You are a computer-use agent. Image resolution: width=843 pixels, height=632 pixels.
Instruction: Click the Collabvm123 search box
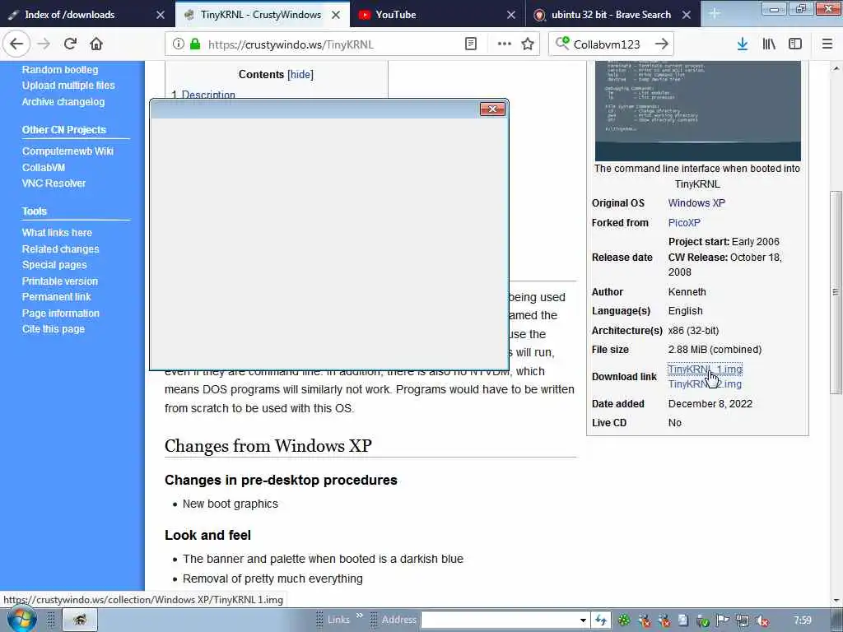[x=612, y=44]
